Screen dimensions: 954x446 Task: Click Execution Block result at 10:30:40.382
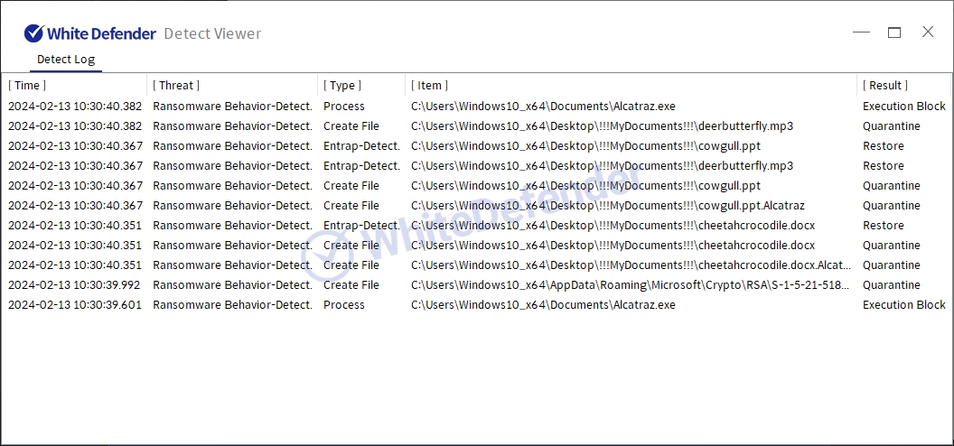point(904,107)
